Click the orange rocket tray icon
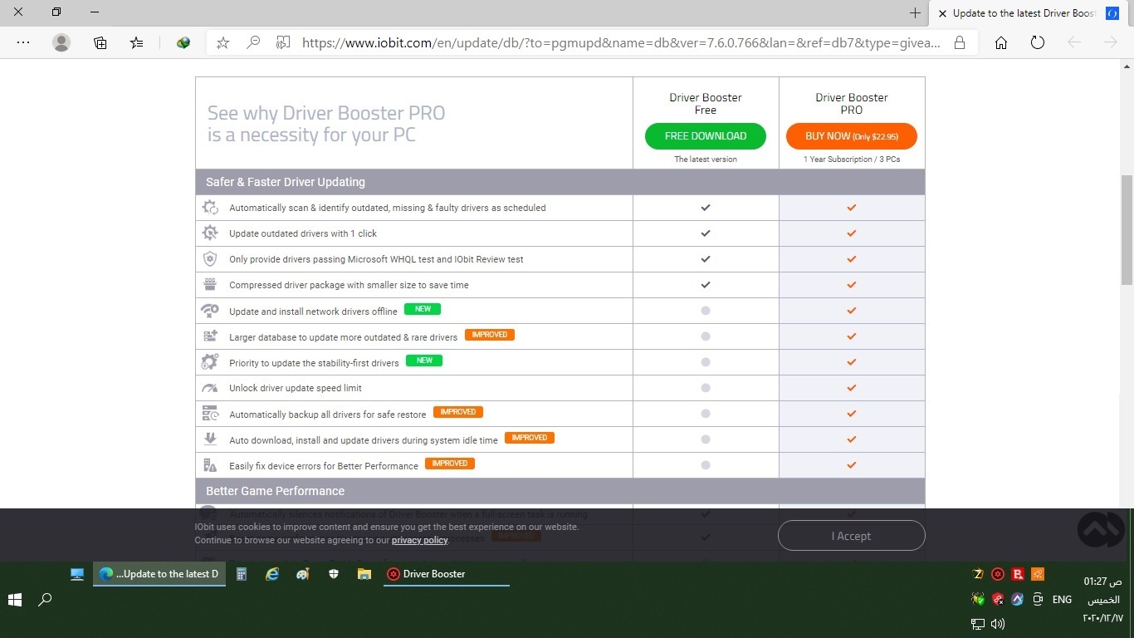The height and width of the screenshot is (638, 1134). (x=1038, y=574)
